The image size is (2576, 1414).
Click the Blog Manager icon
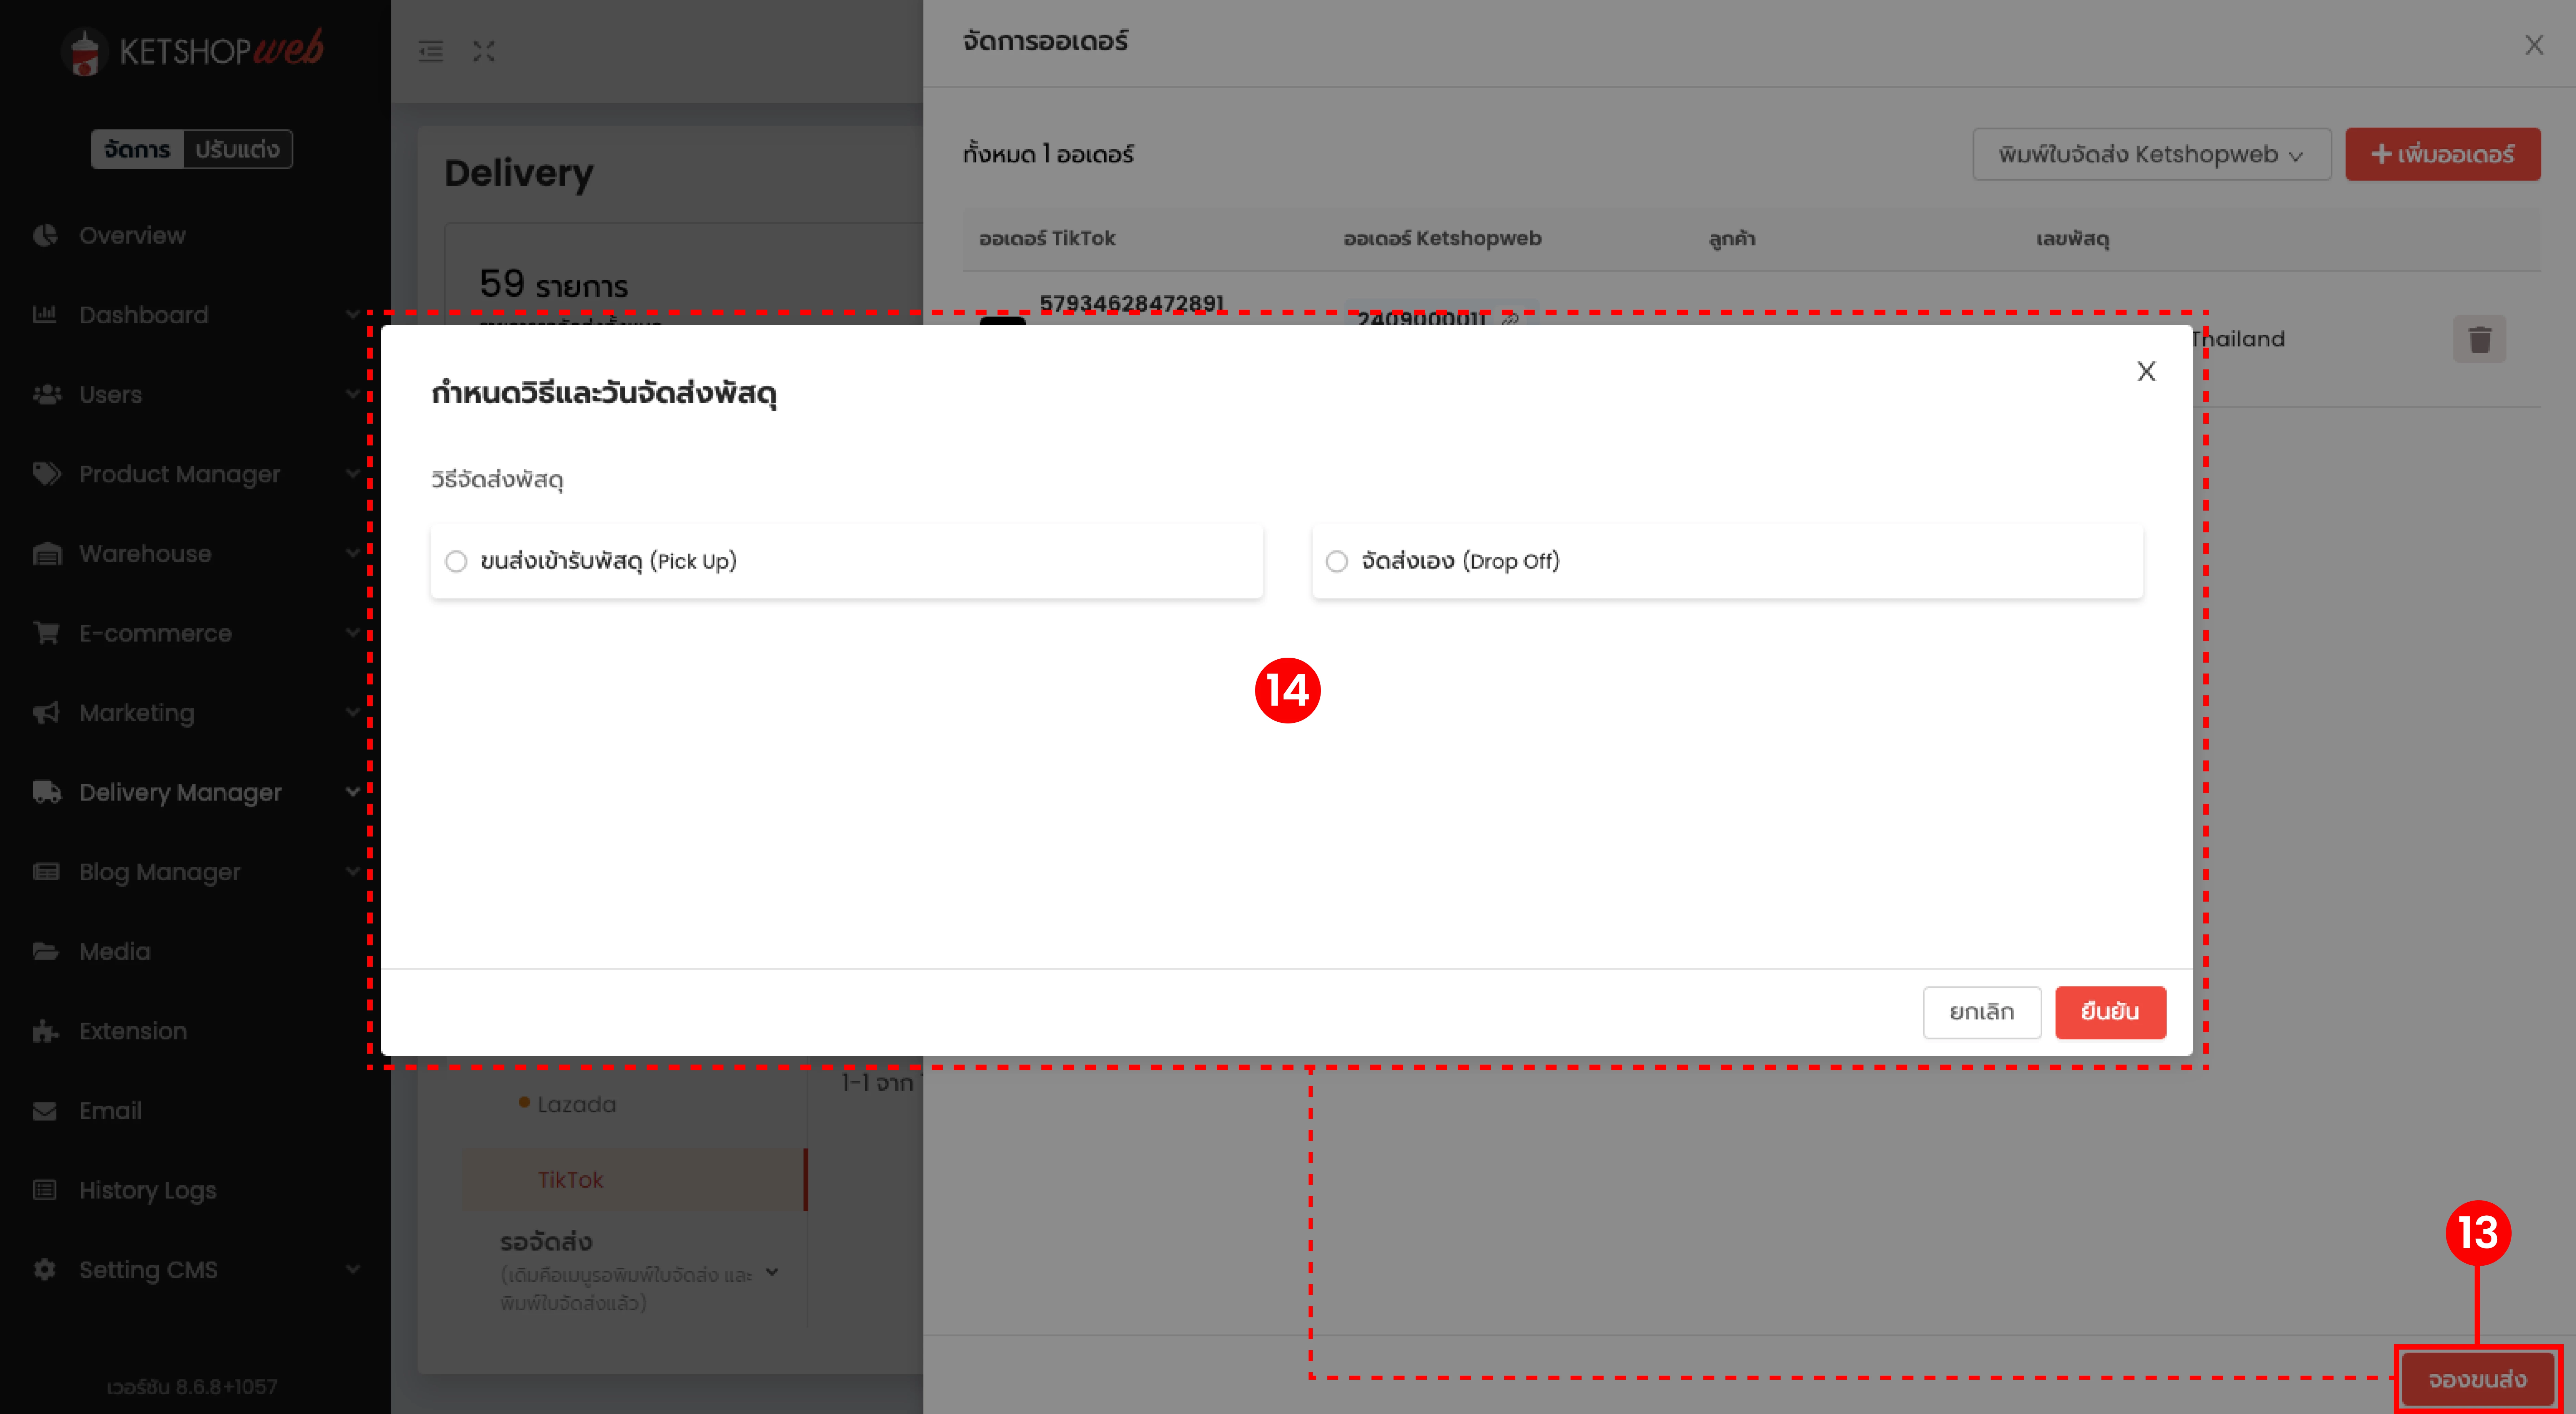coord(46,872)
